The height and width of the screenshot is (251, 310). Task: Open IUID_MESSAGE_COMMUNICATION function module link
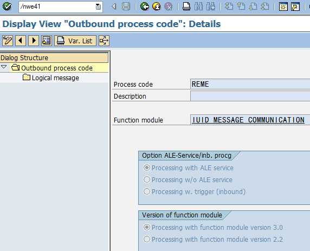(x=248, y=120)
